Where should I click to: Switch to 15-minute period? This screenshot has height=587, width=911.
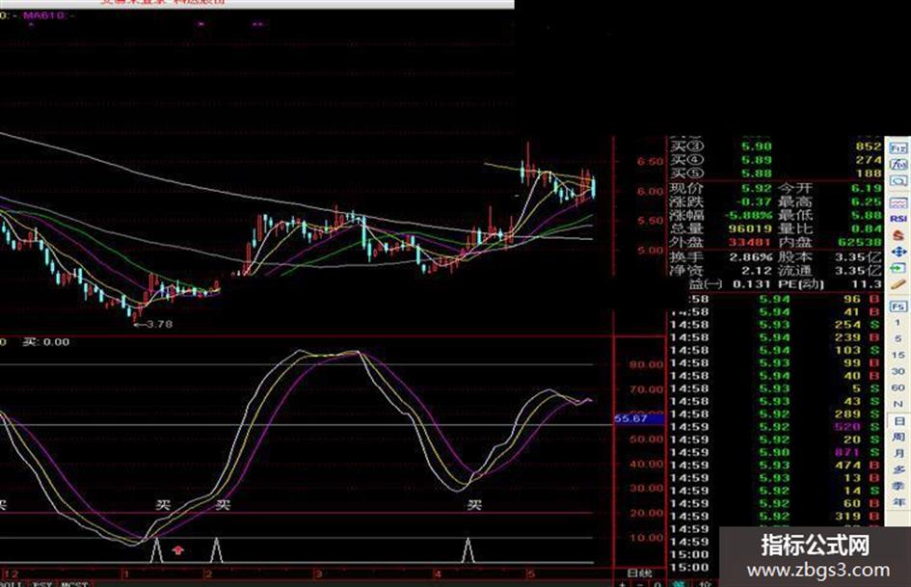898,355
